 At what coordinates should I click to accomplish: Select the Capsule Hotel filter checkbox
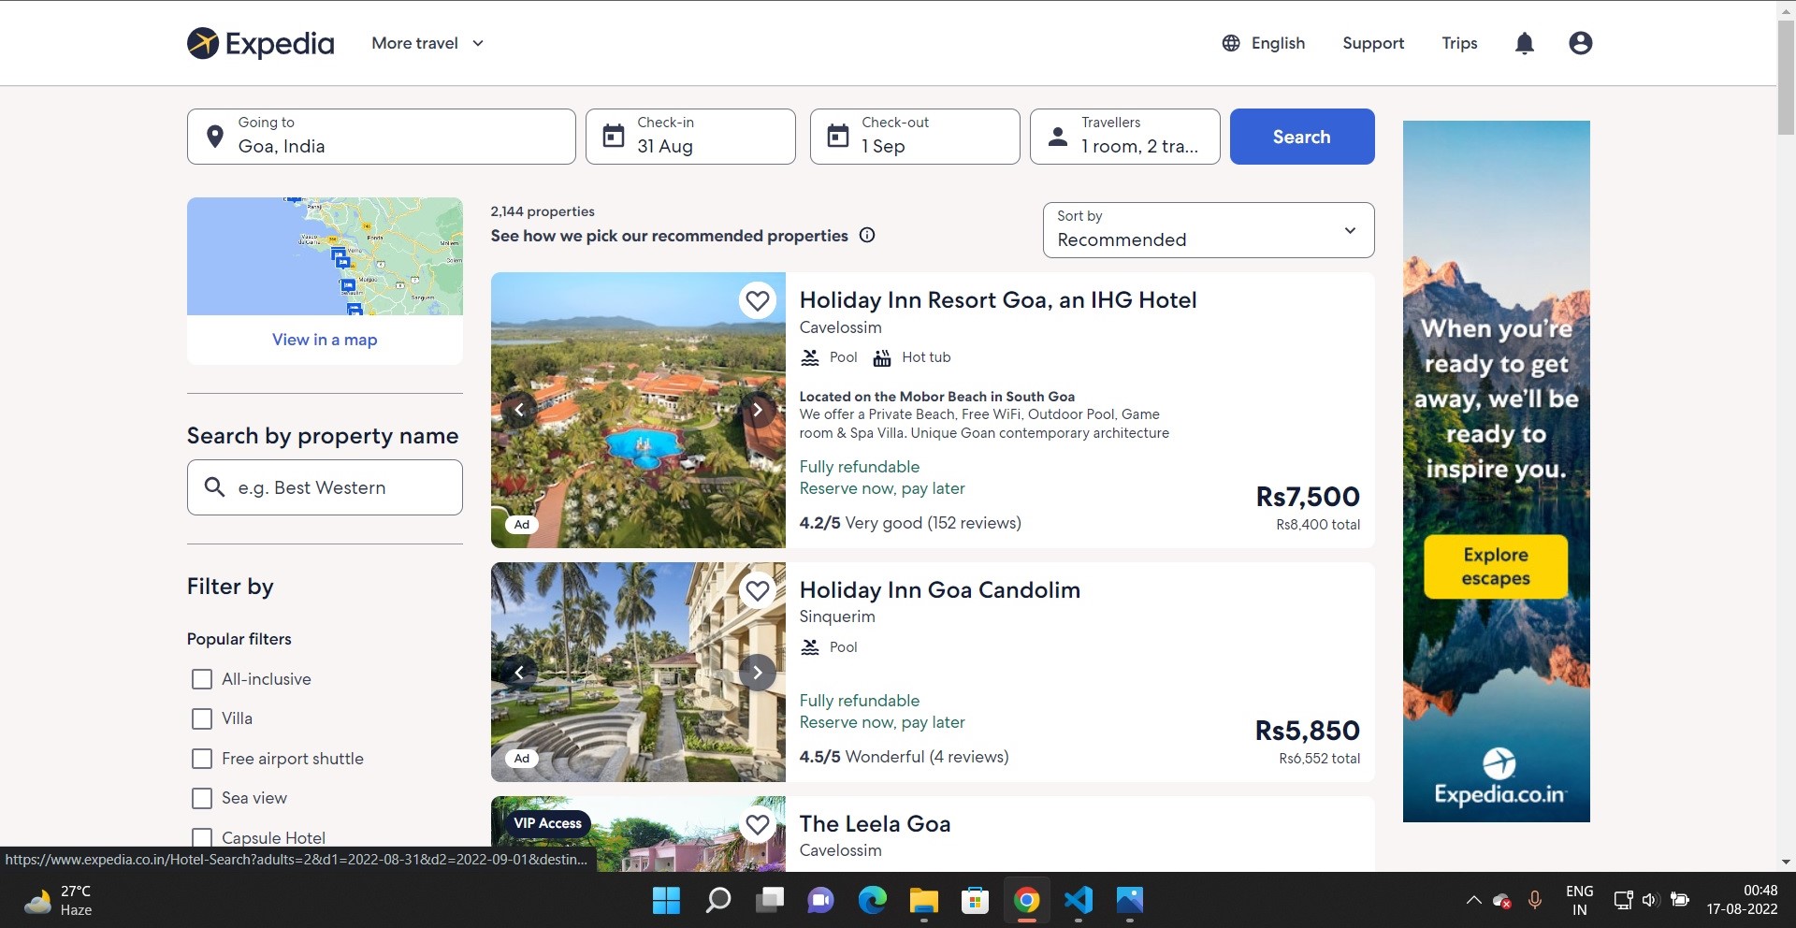(201, 838)
